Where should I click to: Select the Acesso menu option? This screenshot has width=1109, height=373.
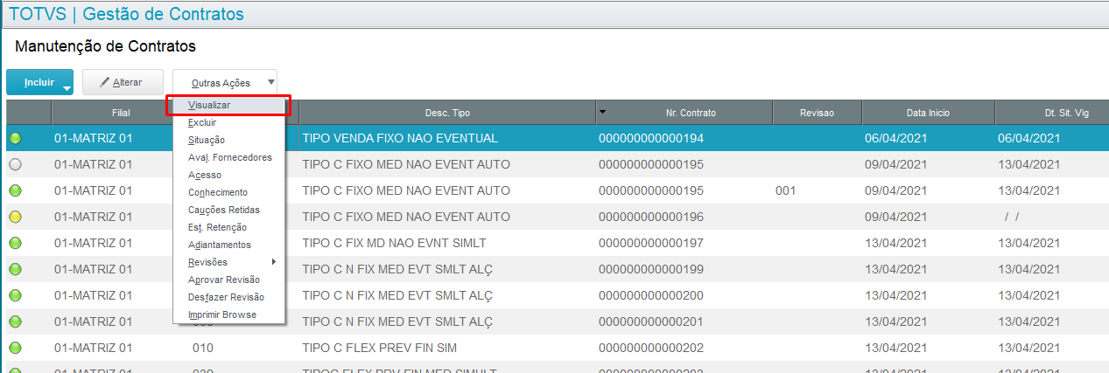click(228, 175)
